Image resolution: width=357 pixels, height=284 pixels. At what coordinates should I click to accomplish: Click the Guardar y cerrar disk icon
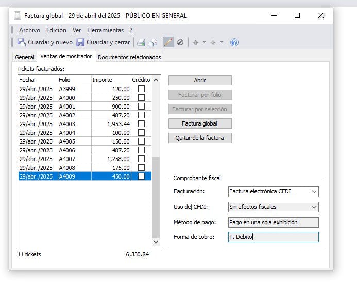coord(80,42)
